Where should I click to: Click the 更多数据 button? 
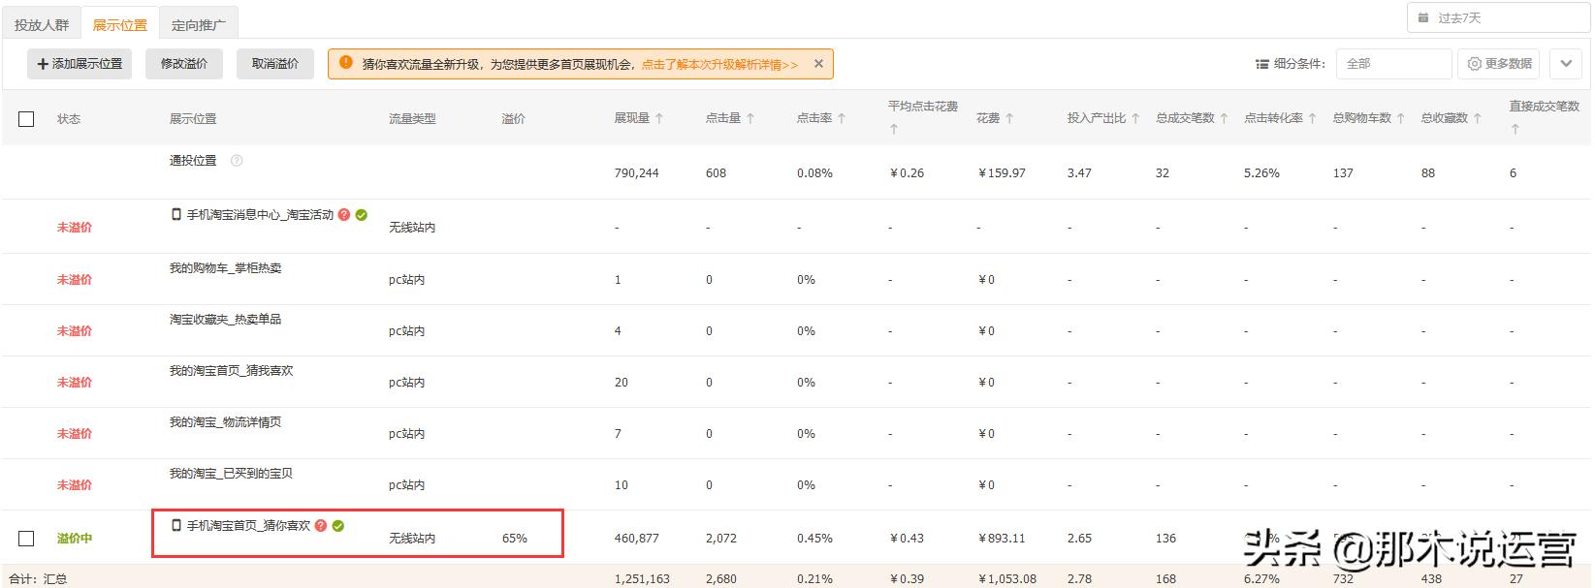click(1499, 64)
